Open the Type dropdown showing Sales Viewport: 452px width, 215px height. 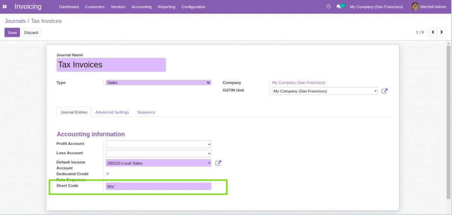pos(158,83)
